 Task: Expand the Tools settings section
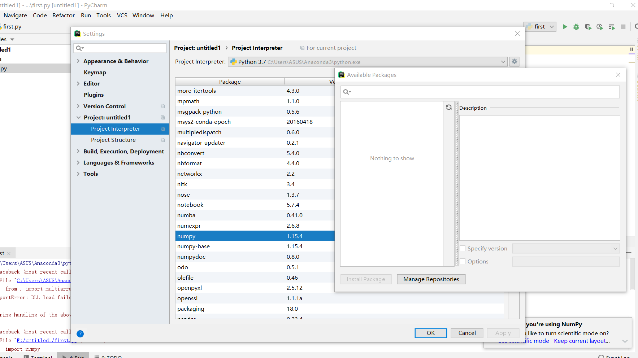[x=78, y=174]
